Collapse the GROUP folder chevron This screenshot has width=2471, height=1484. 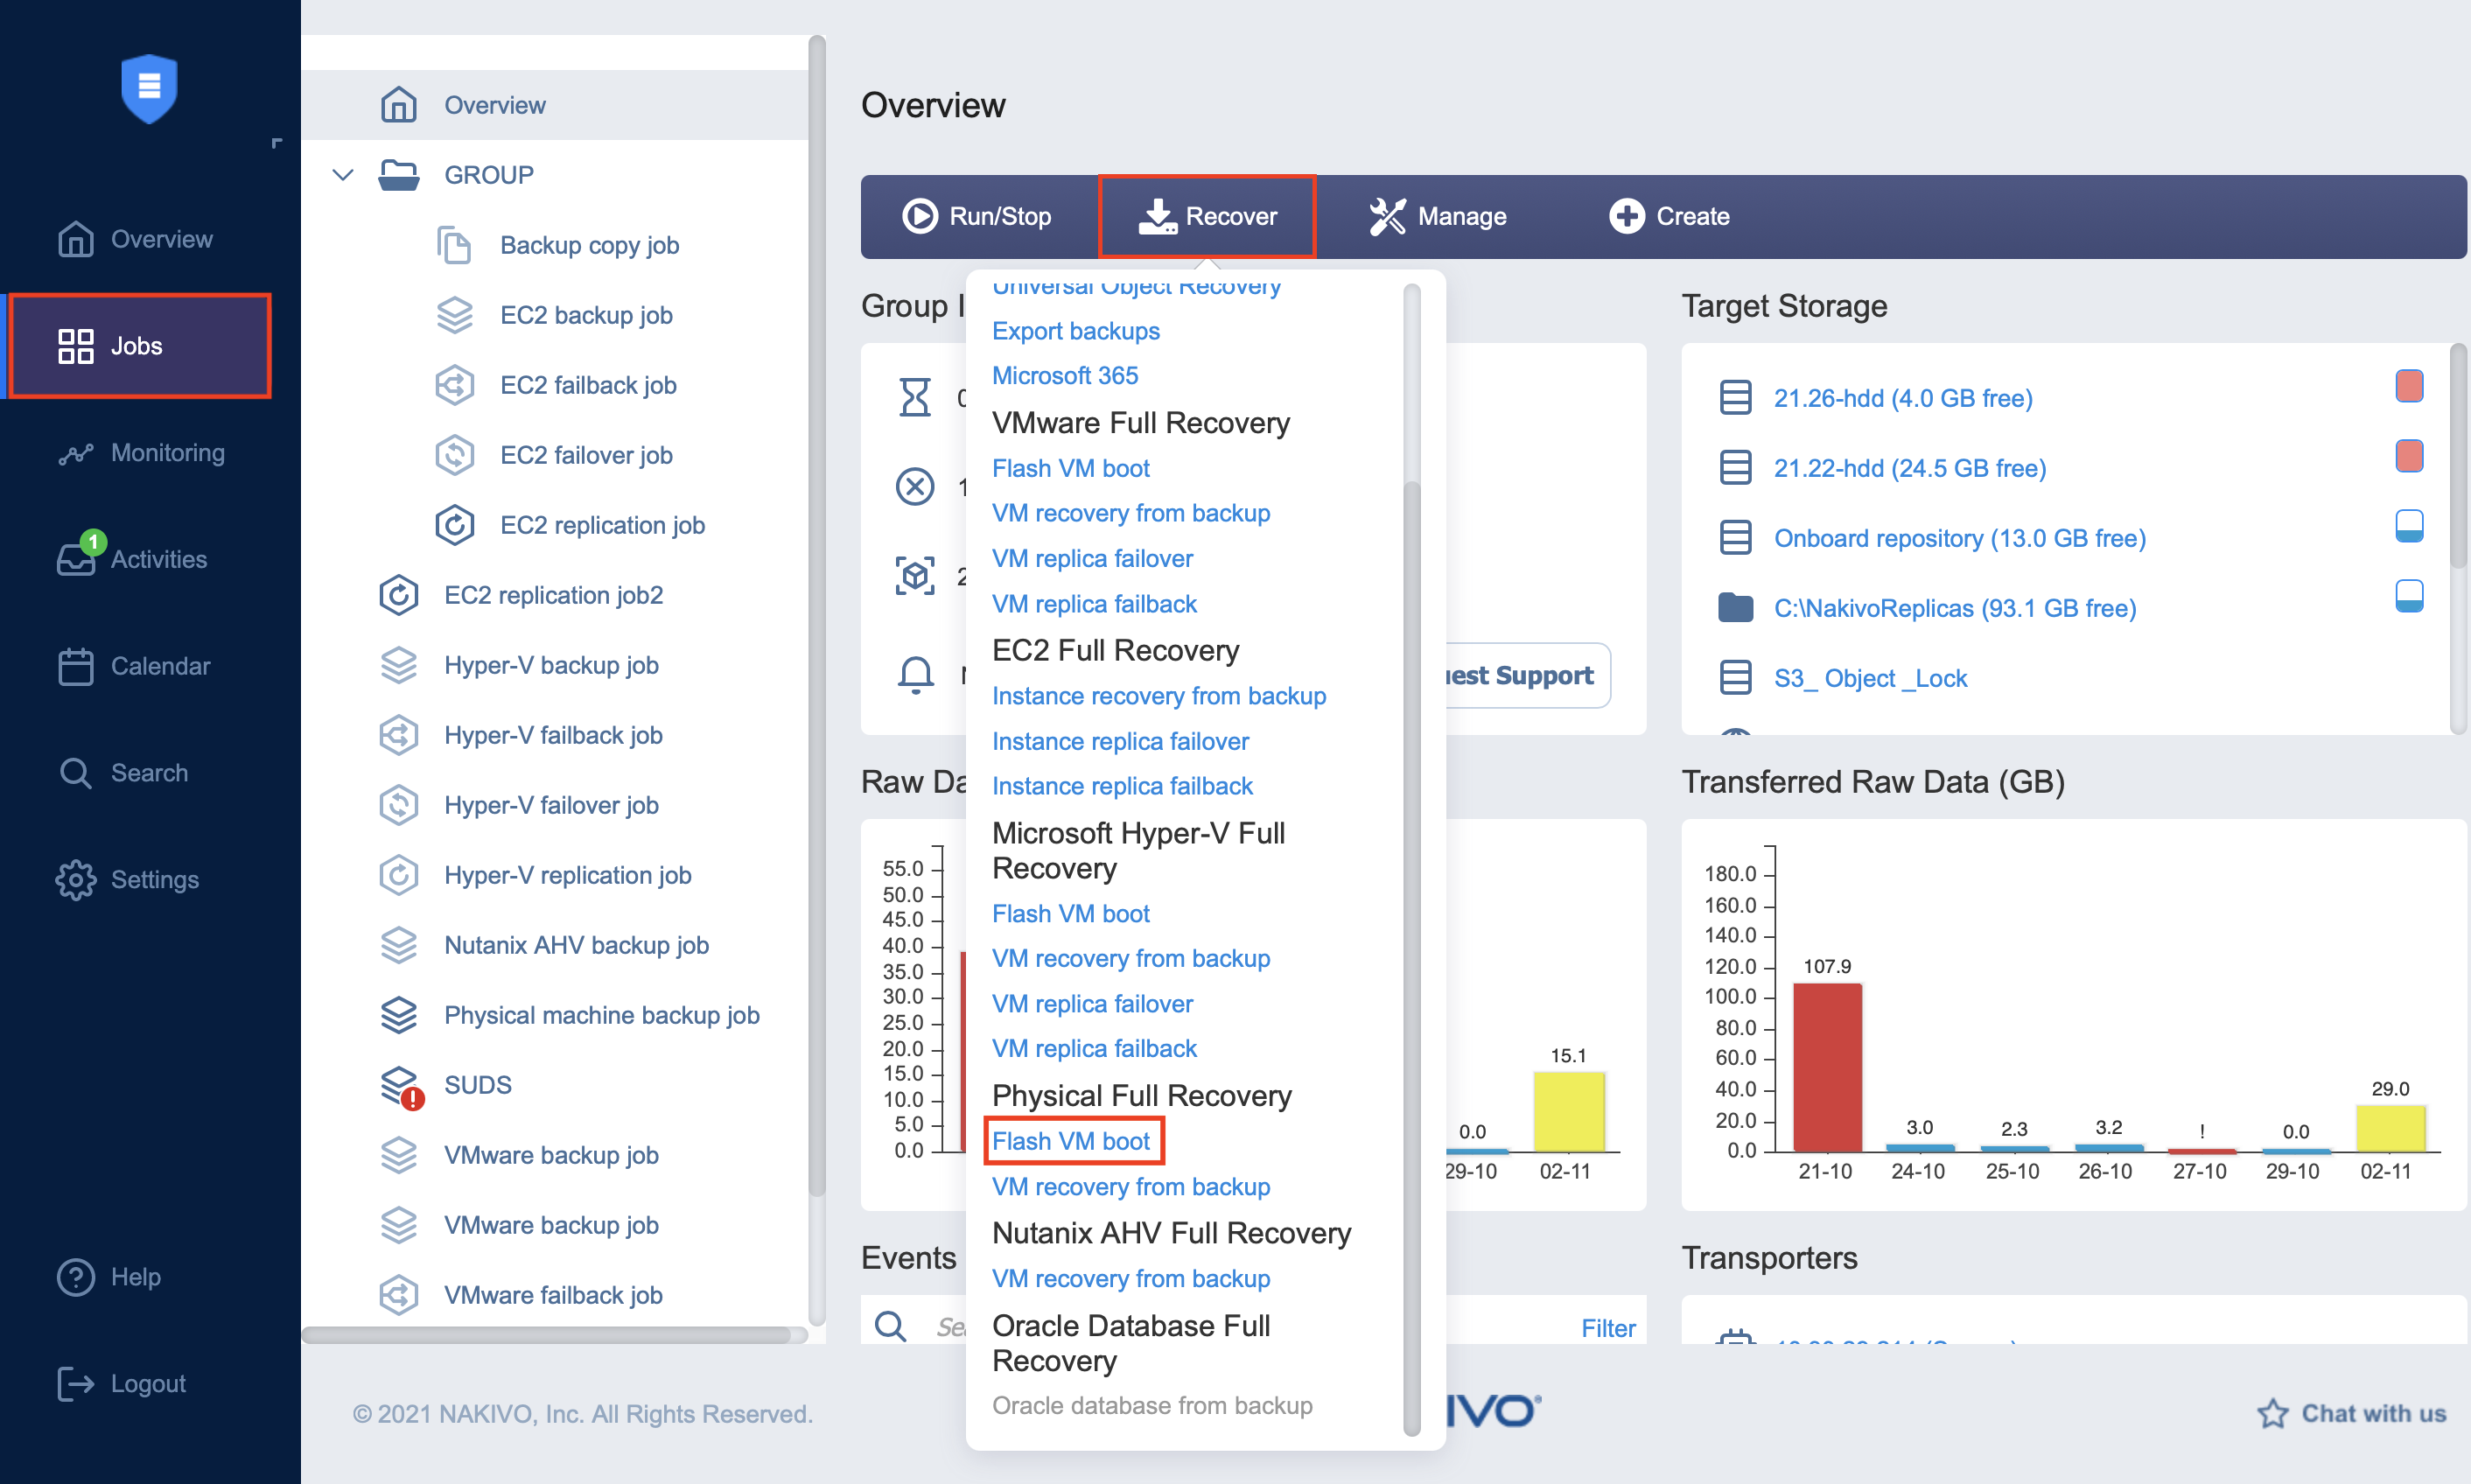343,175
